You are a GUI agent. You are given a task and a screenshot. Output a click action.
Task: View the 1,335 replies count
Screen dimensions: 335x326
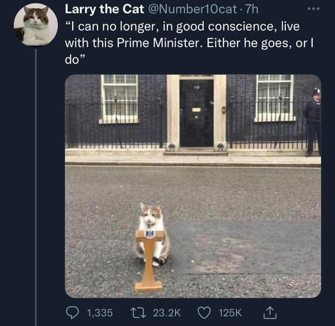[100, 313]
